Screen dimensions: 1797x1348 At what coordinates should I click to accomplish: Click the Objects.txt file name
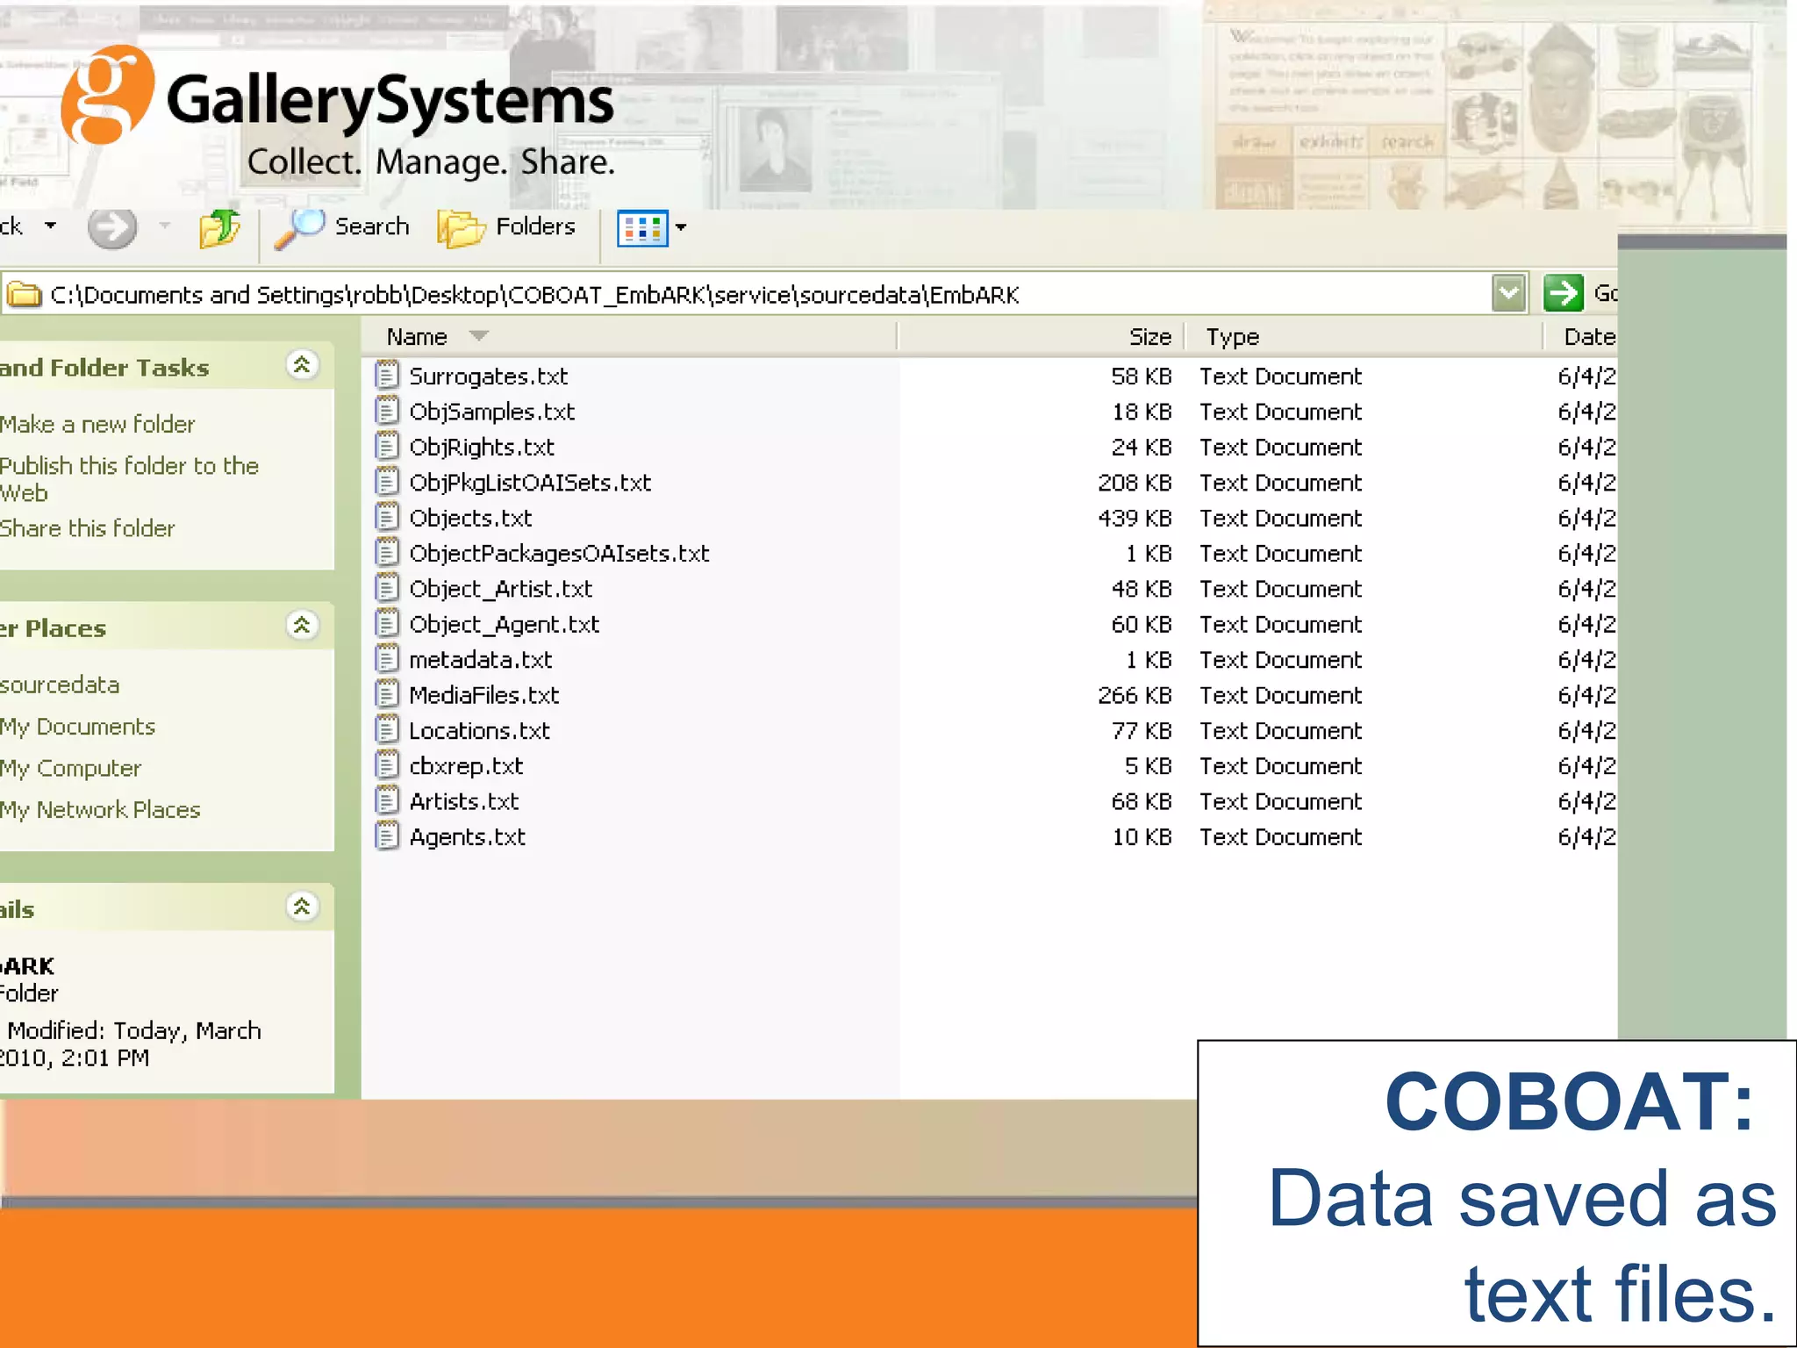pyautogui.click(x=470, y=518)
